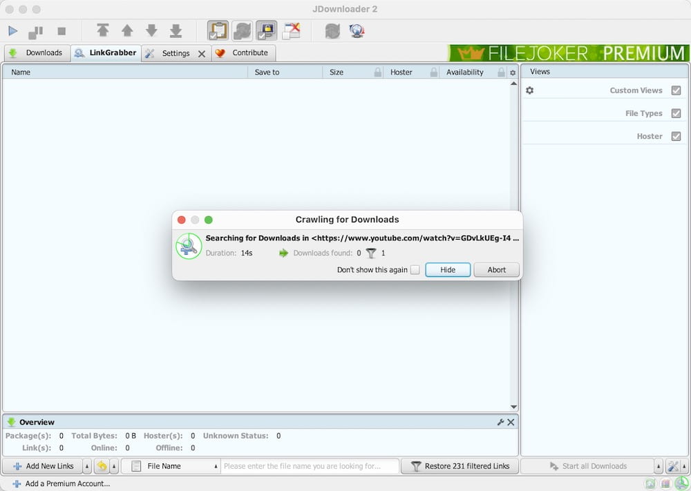Click the Hide button in crawling dialog
This screenshot has width=691, height=491.
click(448, 270)
